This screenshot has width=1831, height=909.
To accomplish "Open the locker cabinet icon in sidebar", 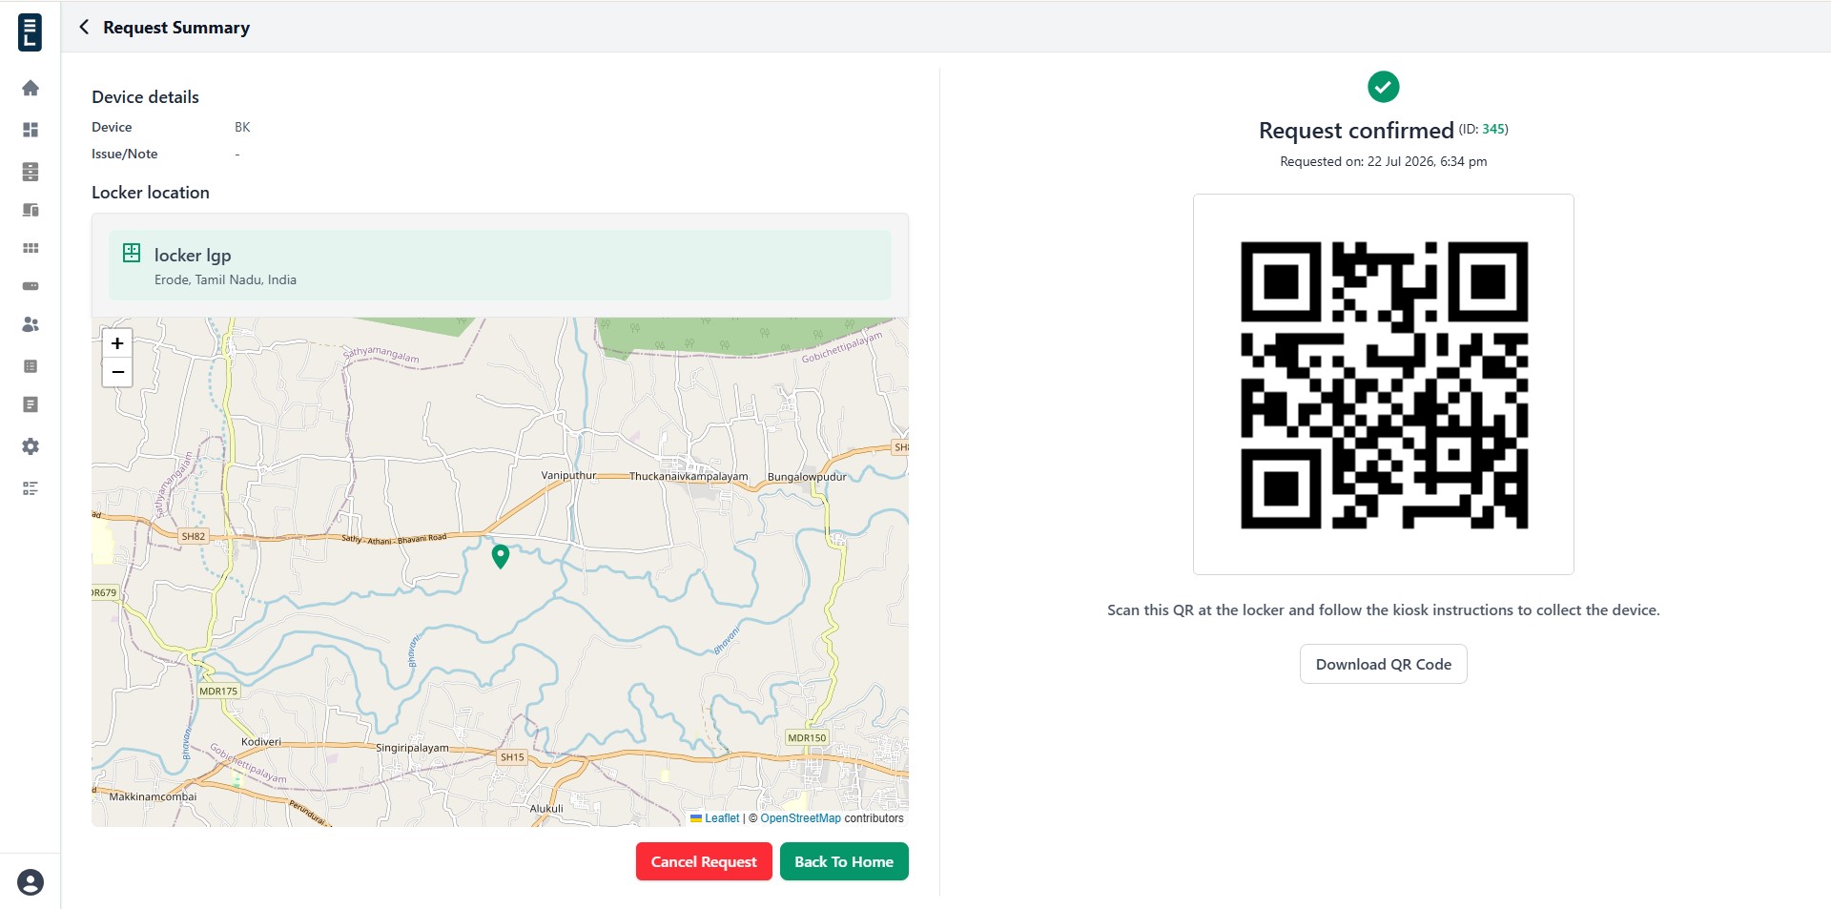I will point(31,172).
